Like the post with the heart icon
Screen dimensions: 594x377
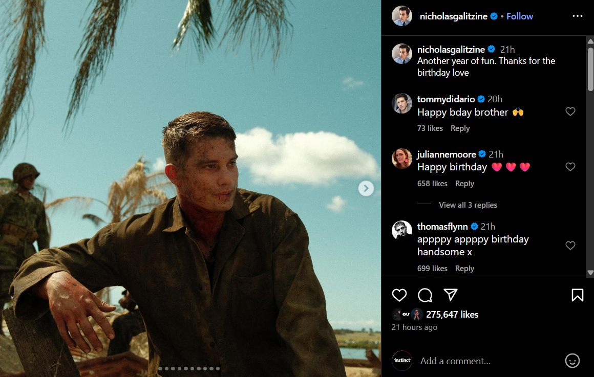(x=399, y=295)
